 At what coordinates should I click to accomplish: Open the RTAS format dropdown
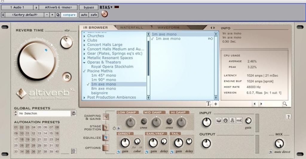106,7
